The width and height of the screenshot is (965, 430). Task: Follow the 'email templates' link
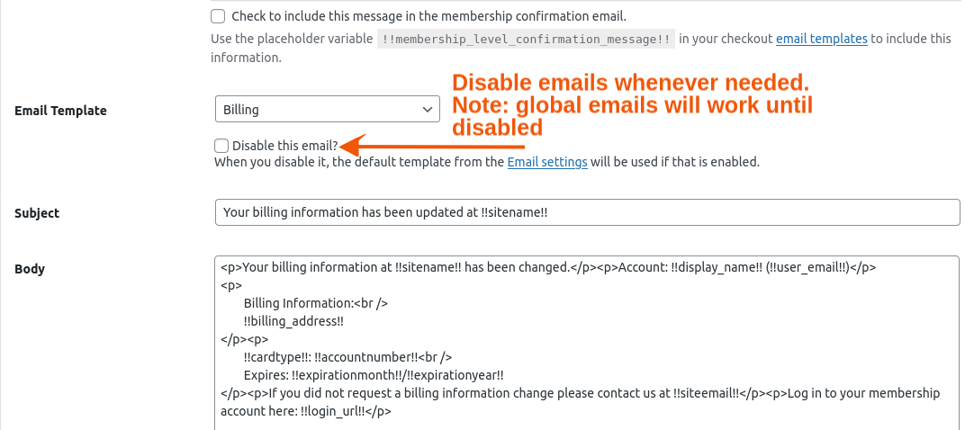pos(821,39)
